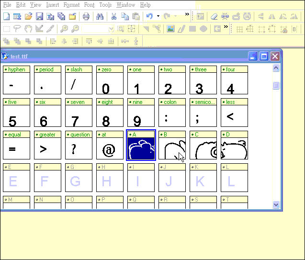The height and width of the screenshot is (260, 305).
Task: Open Find with the binoculars icon
Action: [x=100, y=17]
